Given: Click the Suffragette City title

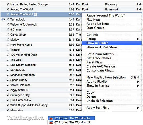Looking at the screenshot, I should [x=20, y=95].
